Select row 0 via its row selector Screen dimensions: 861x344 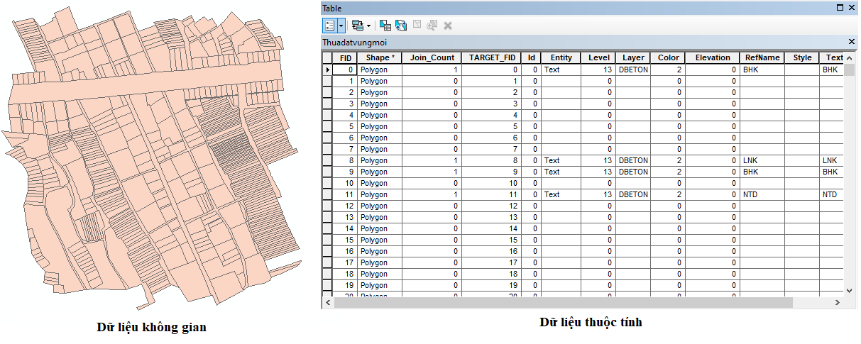[x=328, y=70]
